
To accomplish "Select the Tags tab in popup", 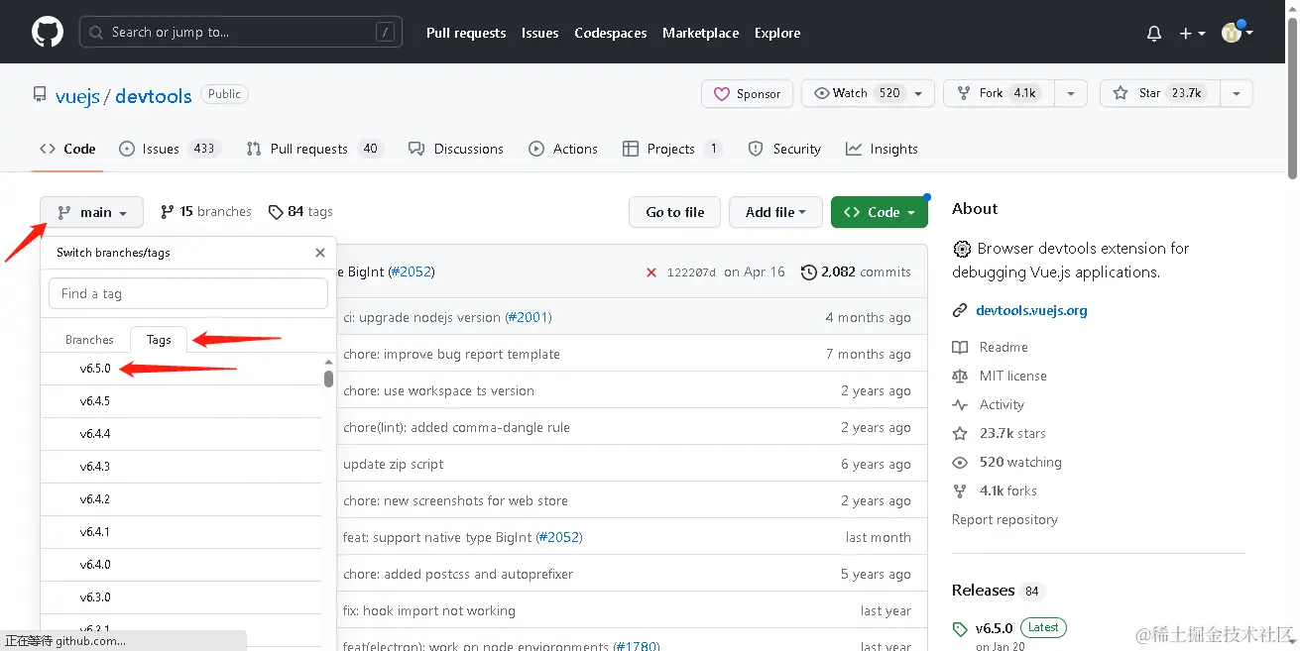I will (159, 339).
